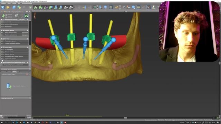The width and height of the screenshot is (221, 124).
Task: Click the green stamp export toolbar icon
Action: click(x=154, y=7)
